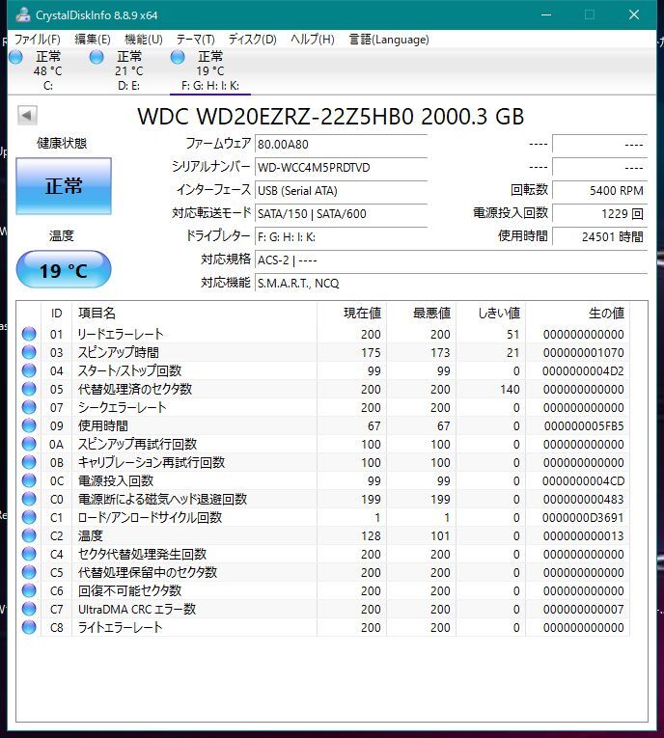Click the 現在値 column header
The width and height of the screenshot is (664, 738).
[362, 313]
